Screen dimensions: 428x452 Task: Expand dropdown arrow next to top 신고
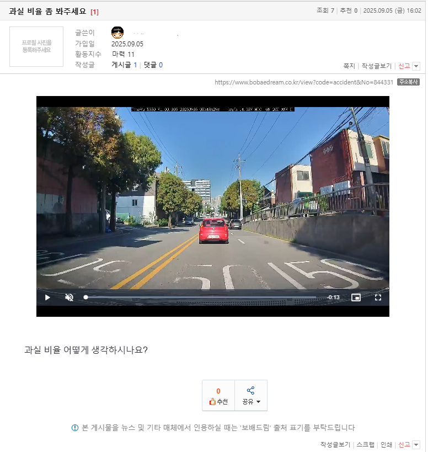point(416,66)
